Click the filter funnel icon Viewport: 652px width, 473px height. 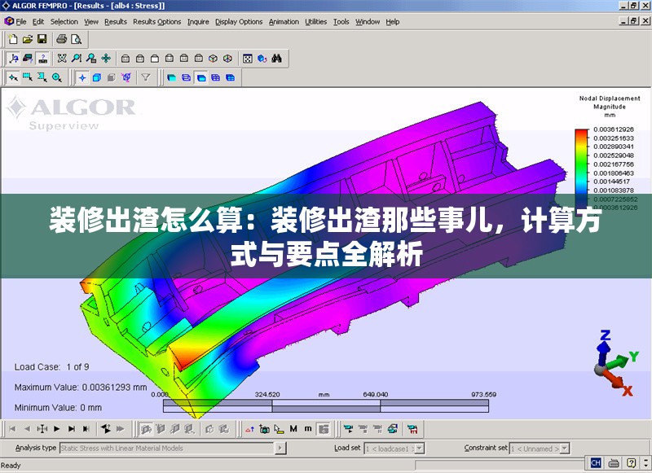146,78
